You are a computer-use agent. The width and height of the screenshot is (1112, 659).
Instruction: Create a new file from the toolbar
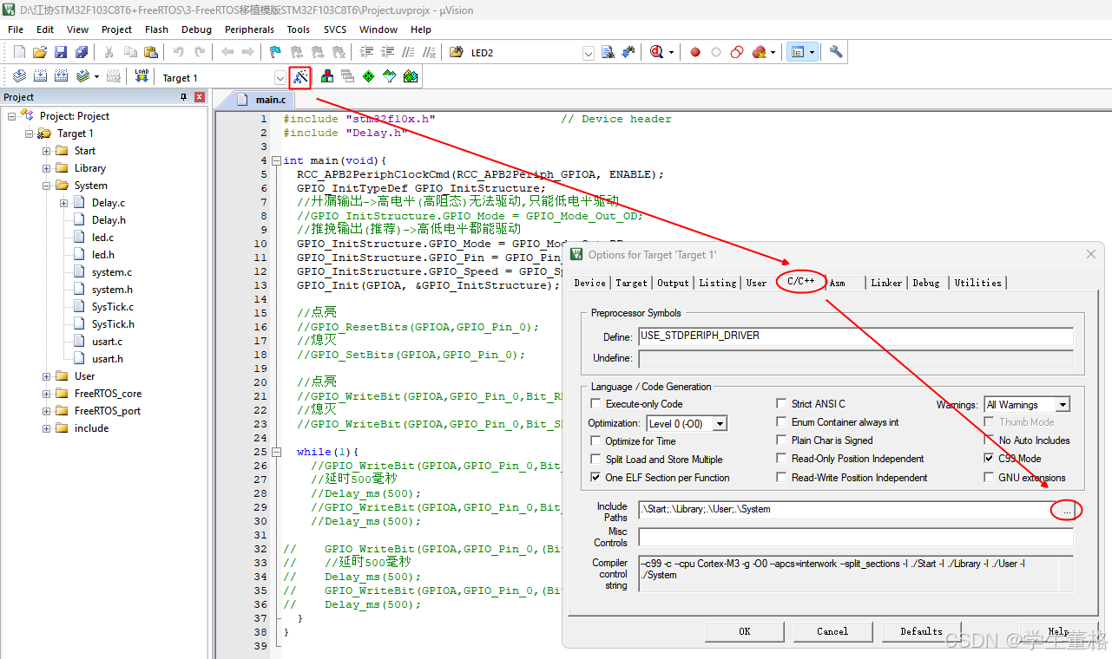[19, 52]
